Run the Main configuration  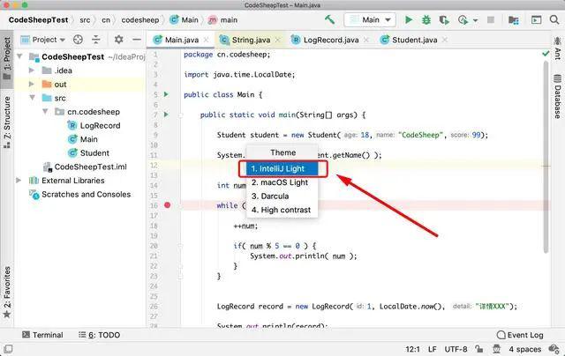pyautogui.click(x=408, y=19)
